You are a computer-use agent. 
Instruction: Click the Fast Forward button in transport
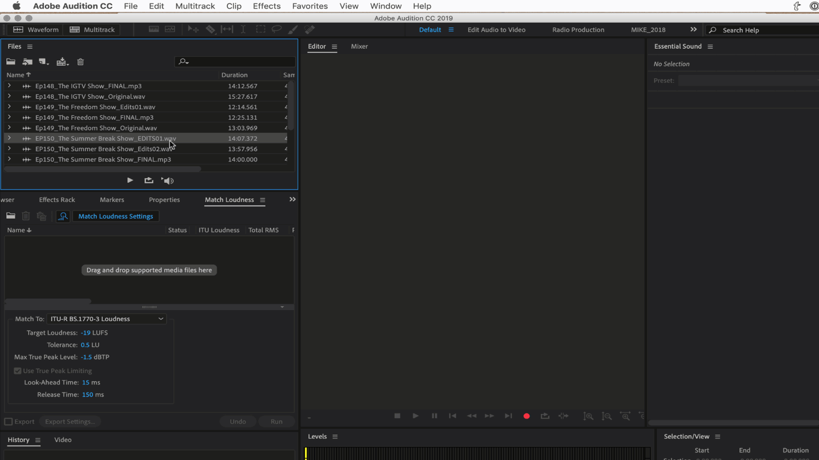489,416
